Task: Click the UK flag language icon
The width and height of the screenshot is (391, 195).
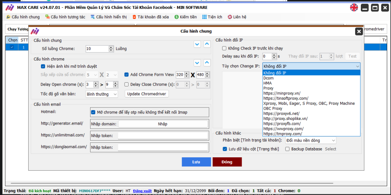Action: 354,8
